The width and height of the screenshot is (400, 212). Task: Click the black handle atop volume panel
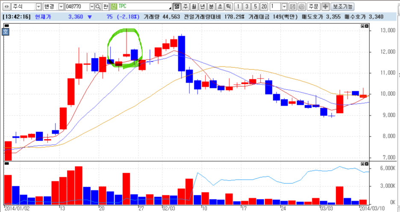coord(7,163)
